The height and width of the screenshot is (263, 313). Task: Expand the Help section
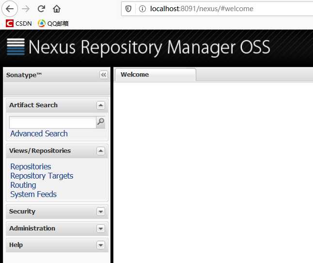[101, 245]
